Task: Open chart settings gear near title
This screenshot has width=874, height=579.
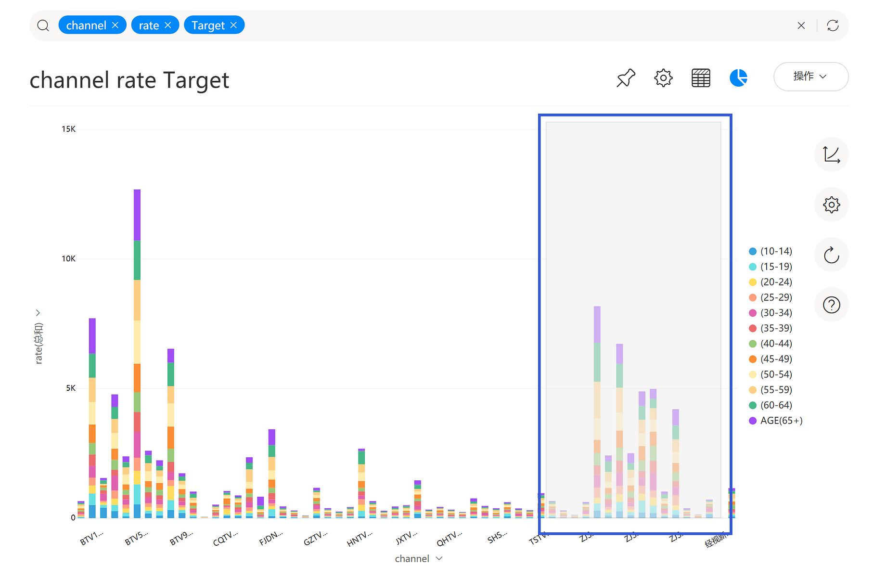Action: (663, 77)
